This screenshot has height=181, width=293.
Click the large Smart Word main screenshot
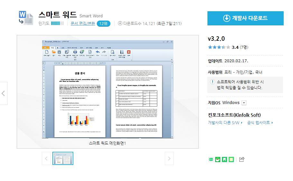108,89
